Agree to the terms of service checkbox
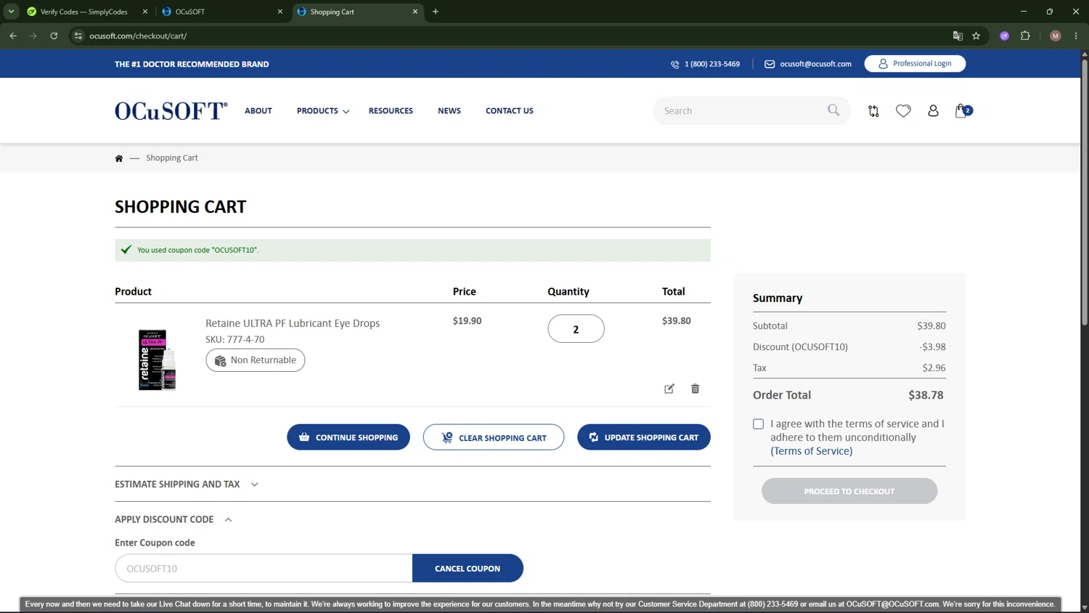The width and height of the screenshot is (1089, 613). click(x=758, y=424)
